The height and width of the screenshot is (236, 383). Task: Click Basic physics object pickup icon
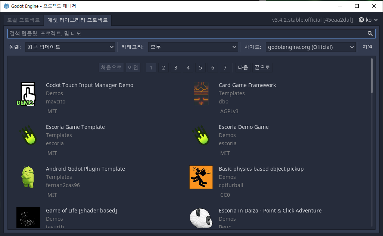click(x=201, y=177)
